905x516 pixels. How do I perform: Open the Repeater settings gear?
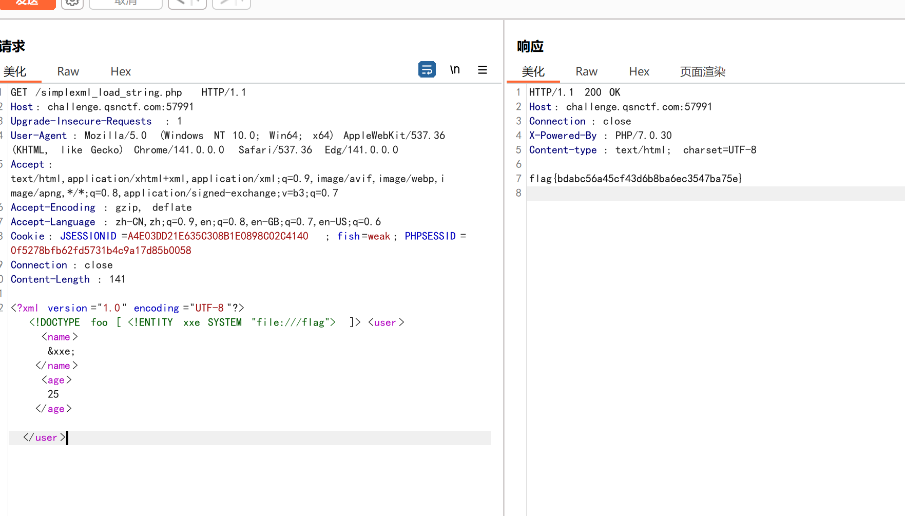coord(72,3)
